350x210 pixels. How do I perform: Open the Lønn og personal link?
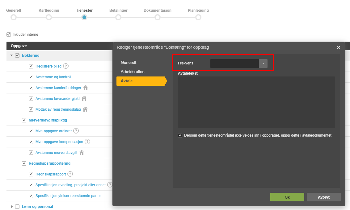tap(37, 207)
